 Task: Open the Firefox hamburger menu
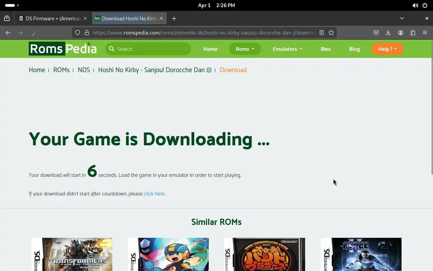[425, 33]
